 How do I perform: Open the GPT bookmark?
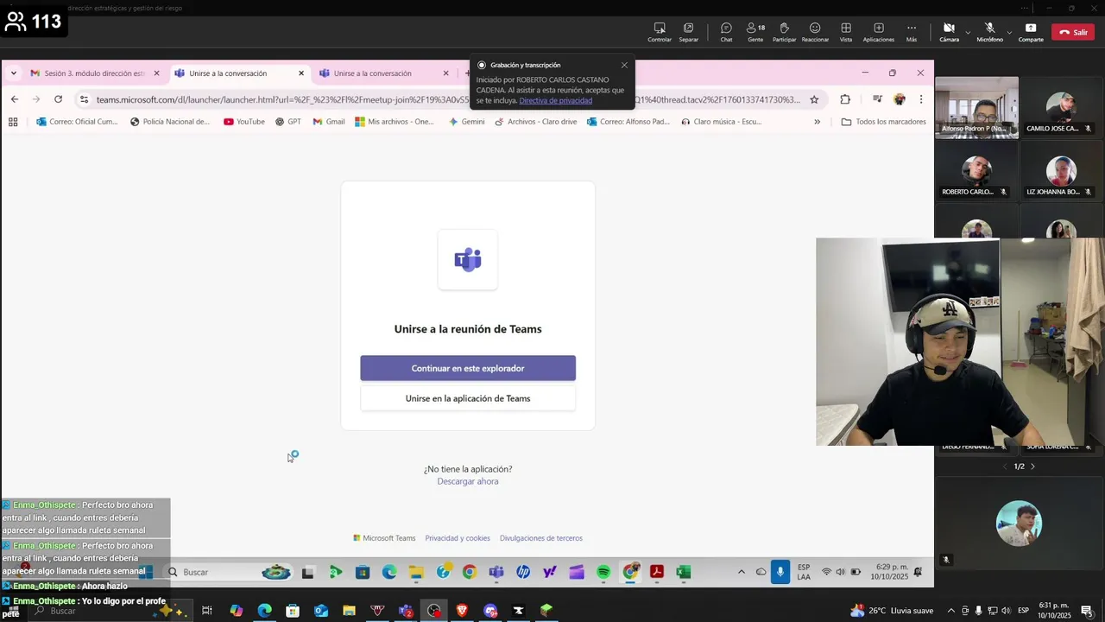[288, 122]
